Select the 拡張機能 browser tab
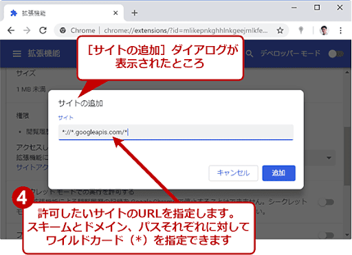 pos(64,13)
